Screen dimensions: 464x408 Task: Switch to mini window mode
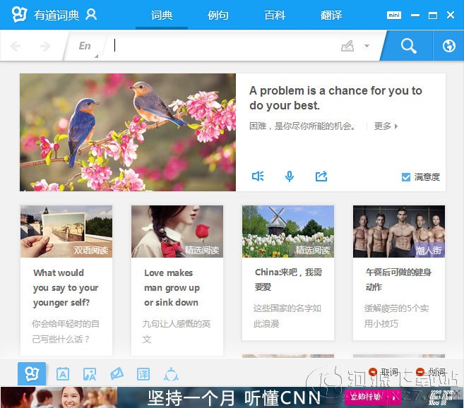[394, 15]
